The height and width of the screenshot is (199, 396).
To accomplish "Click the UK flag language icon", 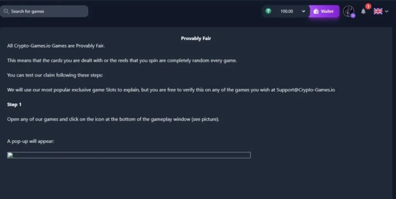I will pos(378,11).
